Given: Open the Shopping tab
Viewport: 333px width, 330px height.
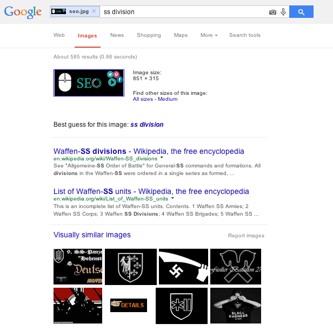Looking at the screenshot, I should pyautogui.click(x=149, y=35).
